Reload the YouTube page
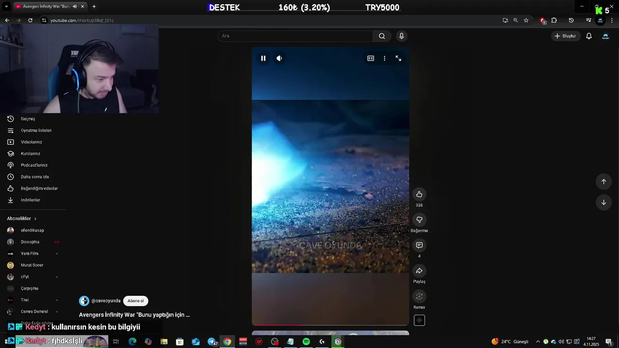Image resolution: width=619 pixels, height=348 pixels. (30, 20)
